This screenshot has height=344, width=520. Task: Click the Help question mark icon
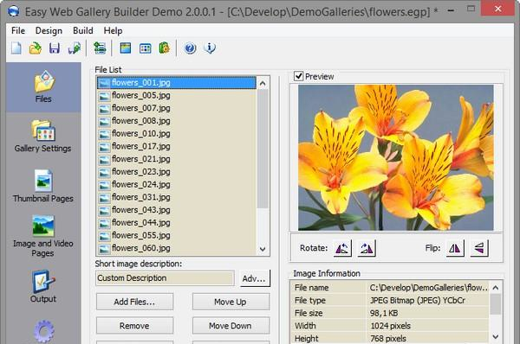point(190,48)
